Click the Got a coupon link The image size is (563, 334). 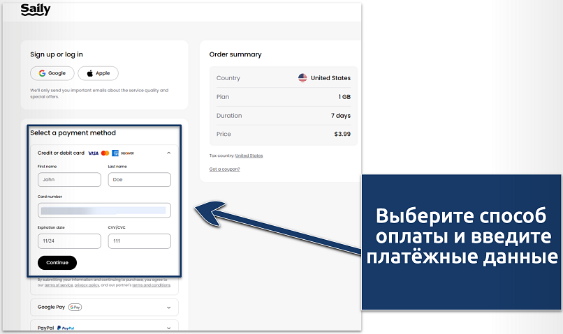click(x=224, y=169)
